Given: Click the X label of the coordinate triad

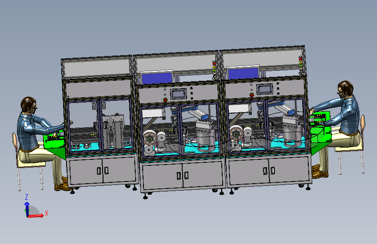Looking at the screenshot, I should (47, 213).
